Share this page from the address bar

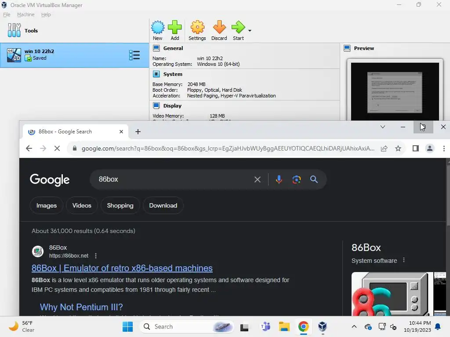[x=384, y=148]
